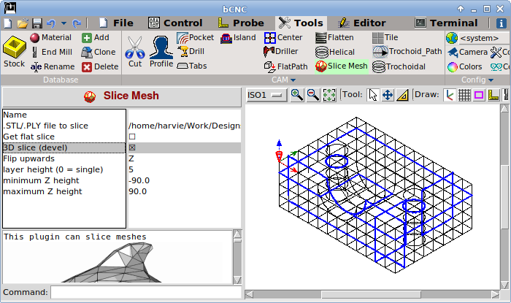
Task: Select the Profile tool
Action: pyautogui.click(x=161, y=52)
